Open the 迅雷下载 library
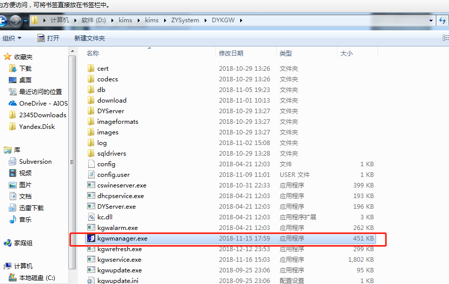449x284 pixels. click(31, 208)
